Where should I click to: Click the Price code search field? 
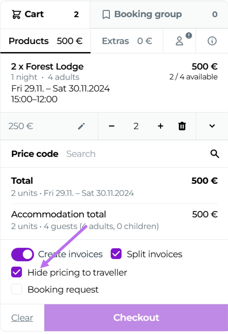[x=135, y=154]
